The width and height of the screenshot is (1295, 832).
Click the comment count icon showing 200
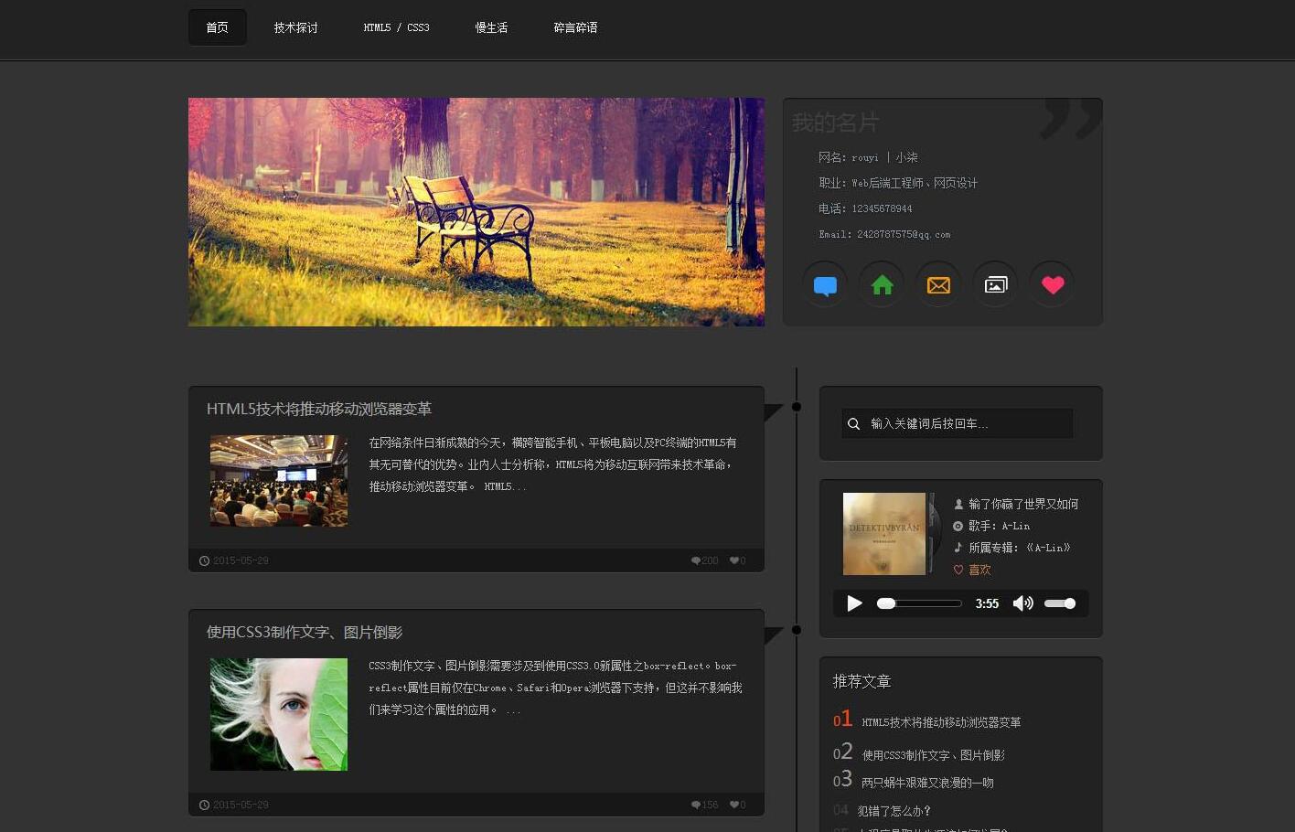pyautogui.click(x=695, y=560)
